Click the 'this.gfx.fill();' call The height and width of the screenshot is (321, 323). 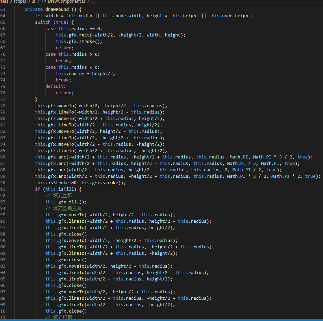click(x=66, y=202)
